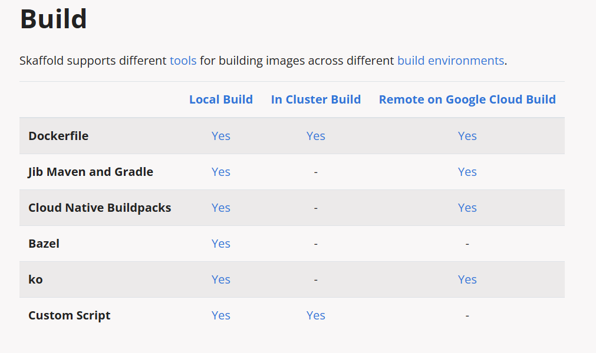Open Cloud Native Buildpacks' Google Cloud Build Yes
Screen dimensions: 596x353
point(467,208)
